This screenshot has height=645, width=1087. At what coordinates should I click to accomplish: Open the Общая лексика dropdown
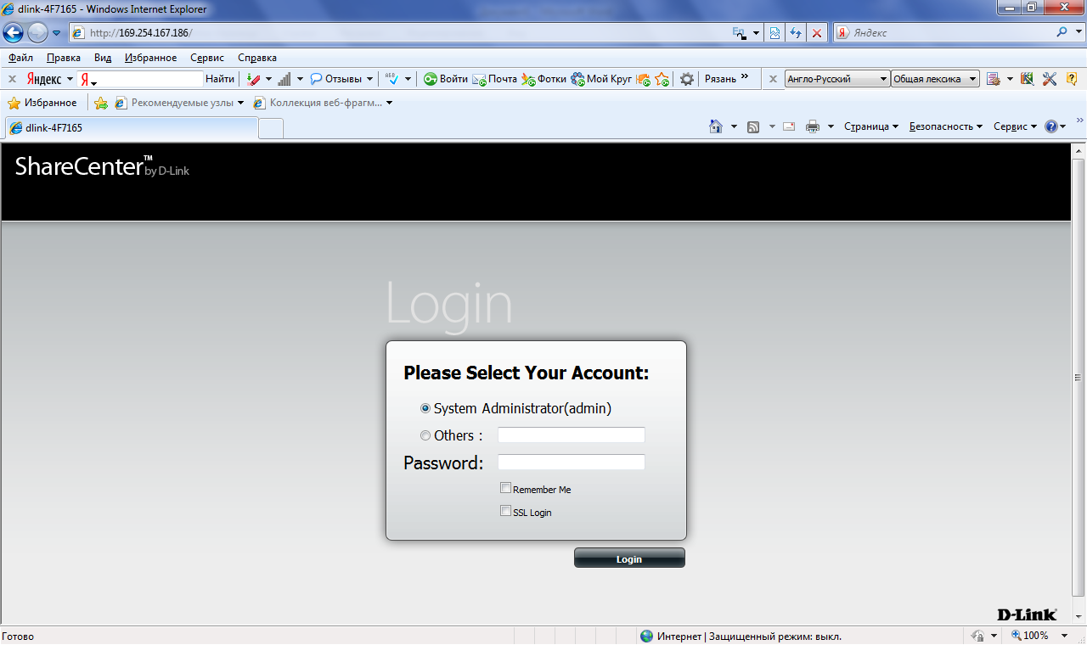(x=935, y=79)
